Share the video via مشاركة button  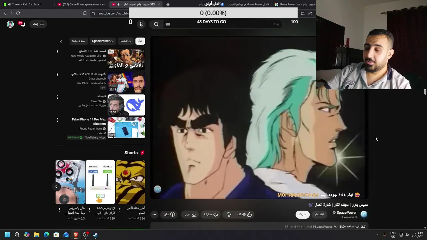pyautogui.click(x=211, y=215)
